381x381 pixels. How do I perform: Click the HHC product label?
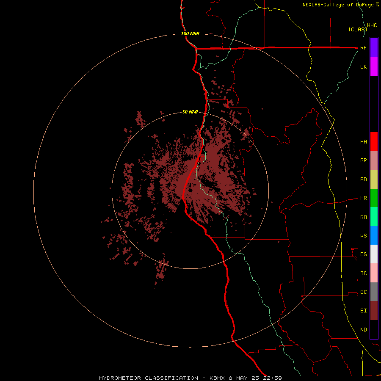tap(372, 25)
